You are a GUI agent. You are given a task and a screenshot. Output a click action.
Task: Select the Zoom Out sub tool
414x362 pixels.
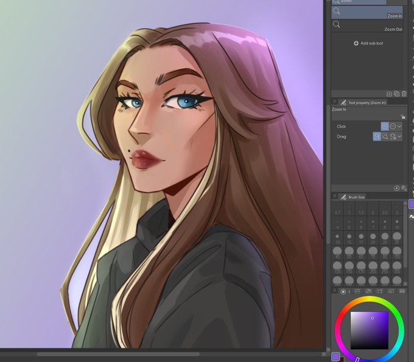(367, 26)
